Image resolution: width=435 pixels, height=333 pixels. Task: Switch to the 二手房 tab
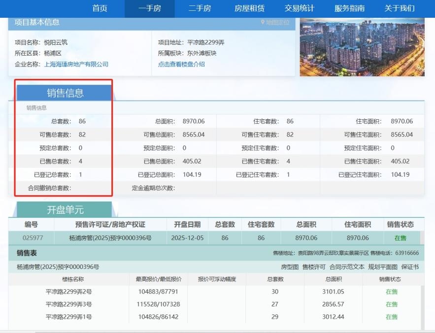199,8
